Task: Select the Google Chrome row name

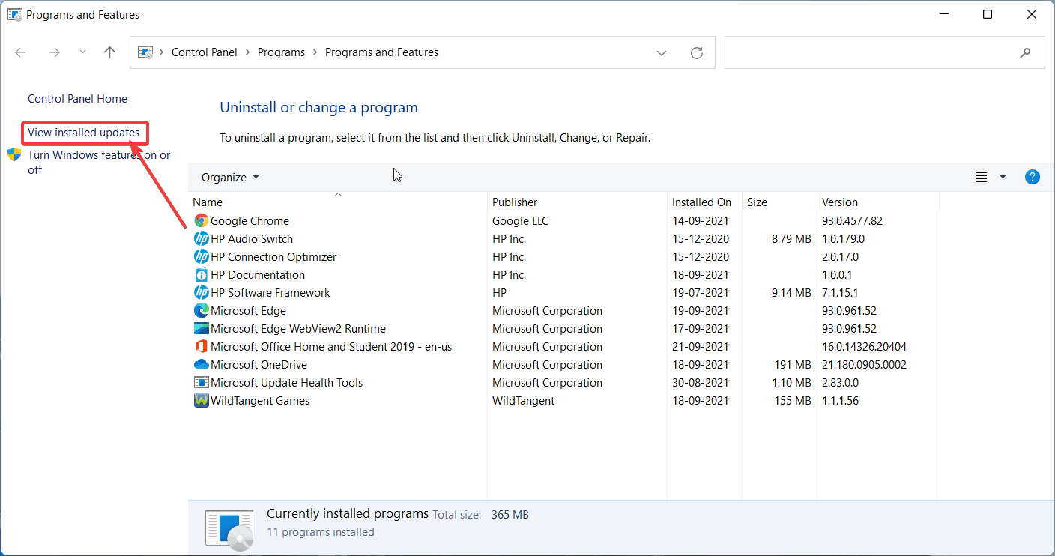Action: tap(250, 220)
